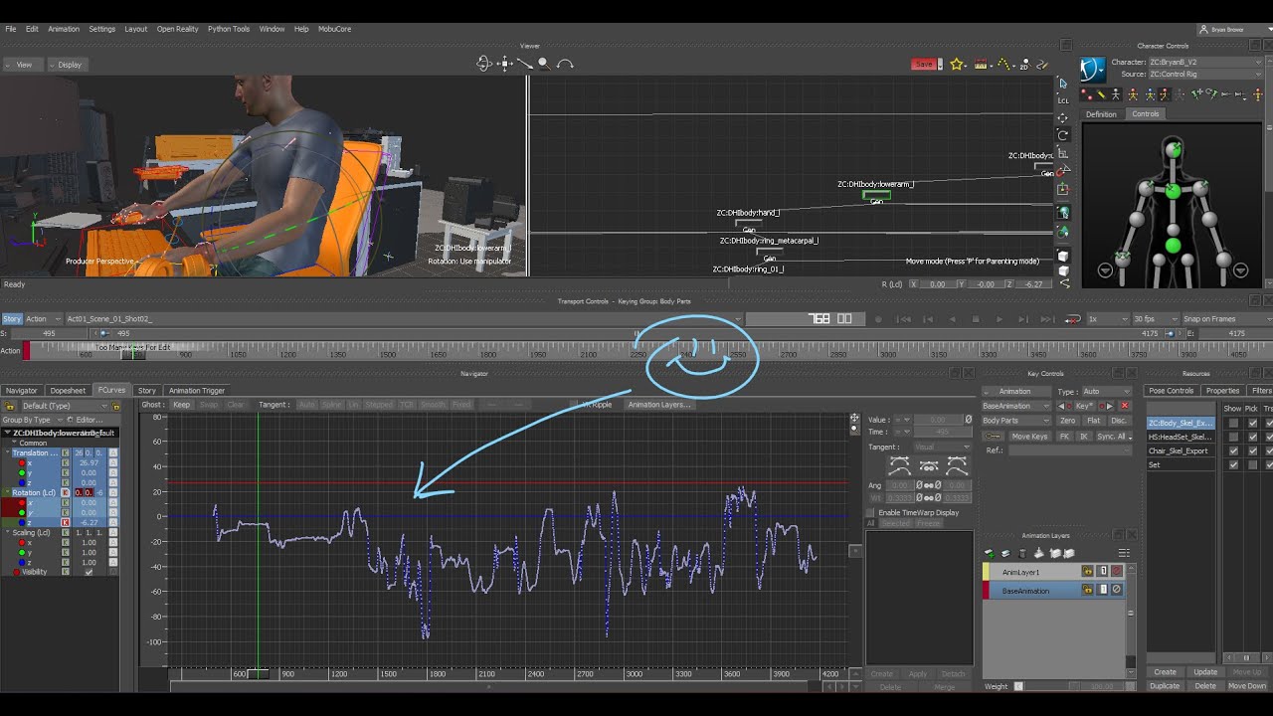The image size is (1273, 716).
Task: Click the record button in transport controls
Action: click(878, 319)
